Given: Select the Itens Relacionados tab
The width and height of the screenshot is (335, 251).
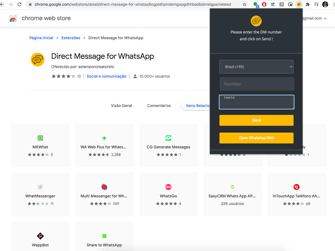Looking at the screenshot, I should pos(196,106).
